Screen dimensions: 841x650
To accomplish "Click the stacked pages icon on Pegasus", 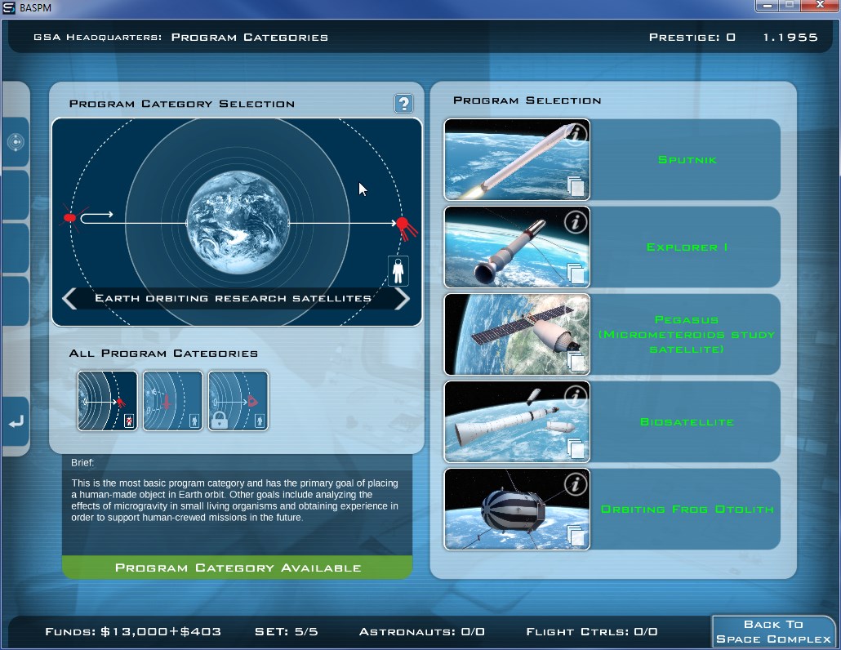I will [x=576, y=361].
